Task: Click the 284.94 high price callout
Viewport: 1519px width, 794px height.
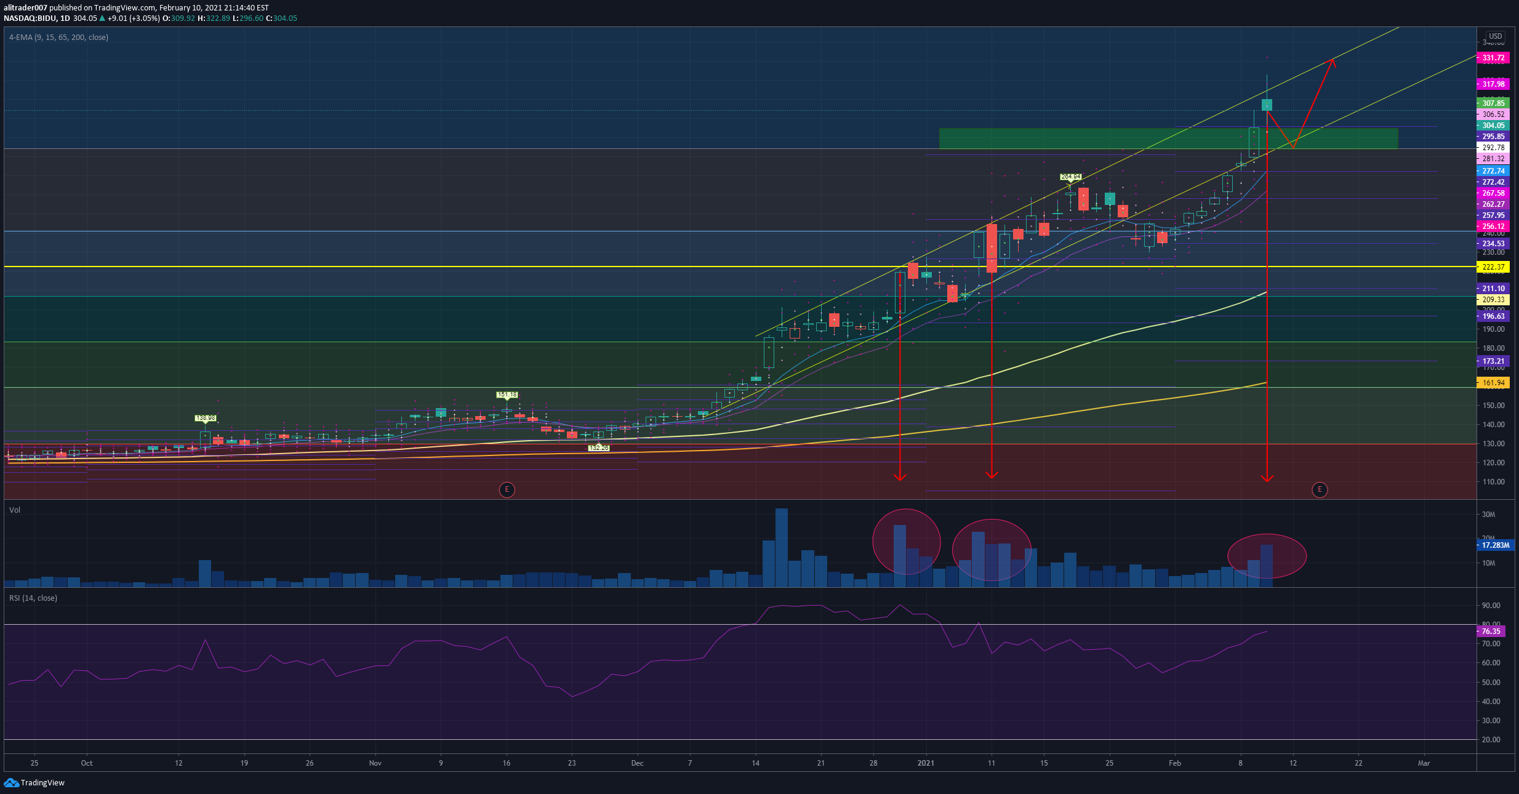Action: [1070, 177]
